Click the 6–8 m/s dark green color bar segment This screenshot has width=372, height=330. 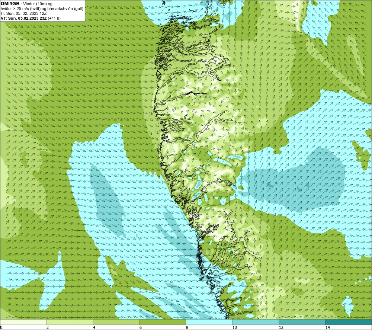coord(163,322)
